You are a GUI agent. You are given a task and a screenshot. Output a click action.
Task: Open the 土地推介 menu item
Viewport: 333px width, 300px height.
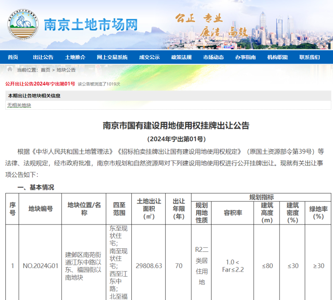coord(75,57)
